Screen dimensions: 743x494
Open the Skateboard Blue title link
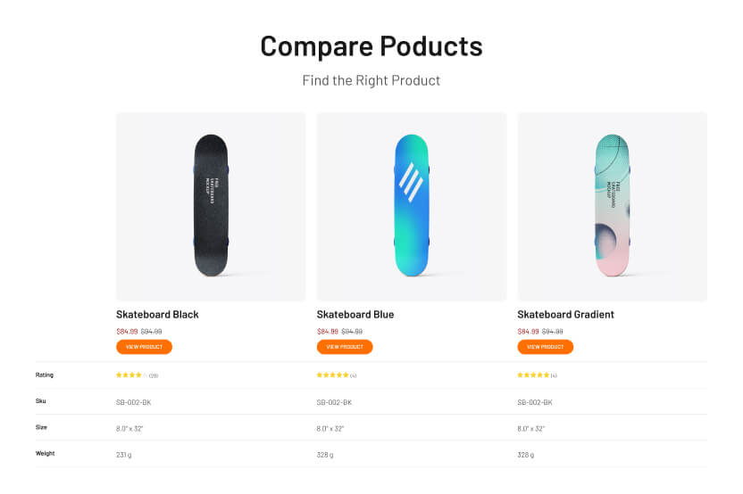pos(355,315)
